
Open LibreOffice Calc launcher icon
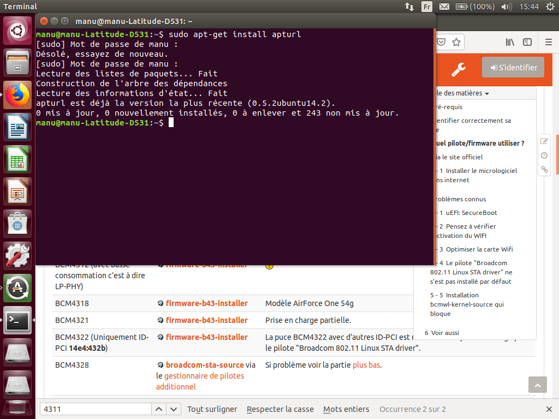point(17,159)
